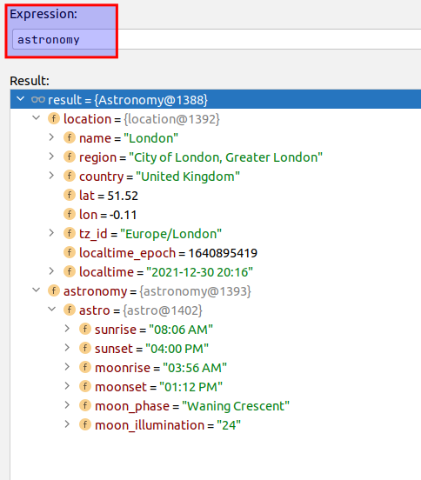Click the field icon next to localtime_epoch
Image resolution: width=421 pixels, height=480 pixels.
[70, 252]
